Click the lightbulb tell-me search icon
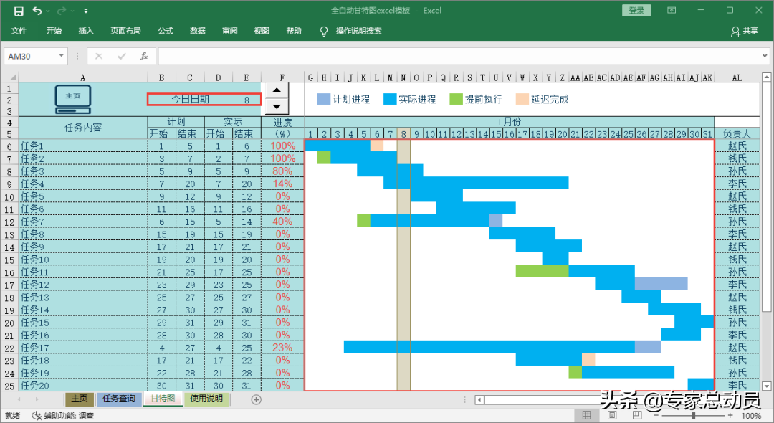This screenshot has height=423, width=774. coord(324,31)
